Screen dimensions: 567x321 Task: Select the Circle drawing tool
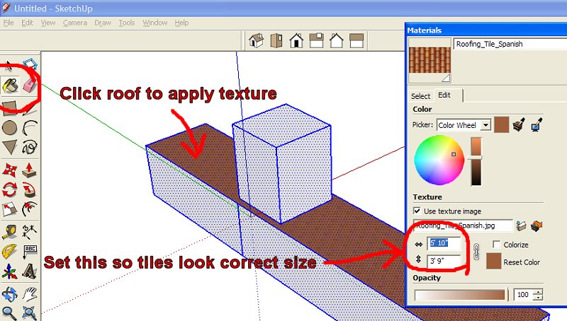tap(9, 128)
